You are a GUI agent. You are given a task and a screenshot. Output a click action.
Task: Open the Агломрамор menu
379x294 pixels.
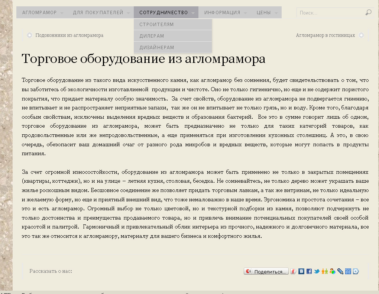(39, 13)
